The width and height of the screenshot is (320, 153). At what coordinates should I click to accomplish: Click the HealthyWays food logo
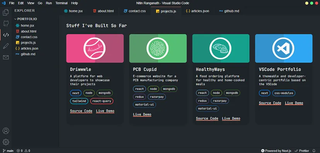coord(220,48)
